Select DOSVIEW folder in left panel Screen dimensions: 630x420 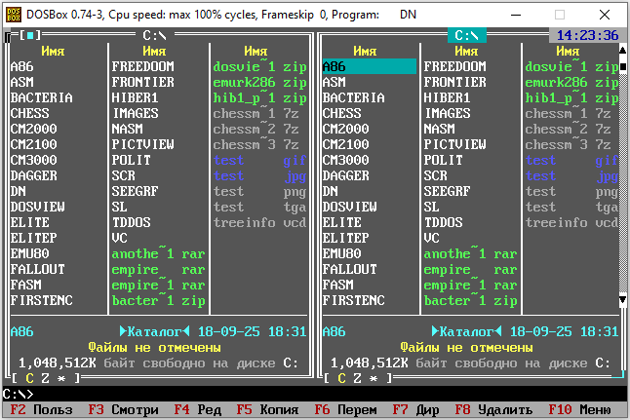(x=38, y=207)
